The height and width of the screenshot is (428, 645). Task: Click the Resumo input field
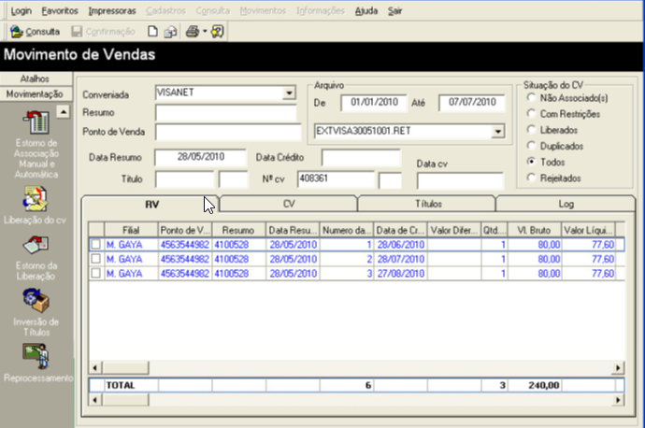226,113
